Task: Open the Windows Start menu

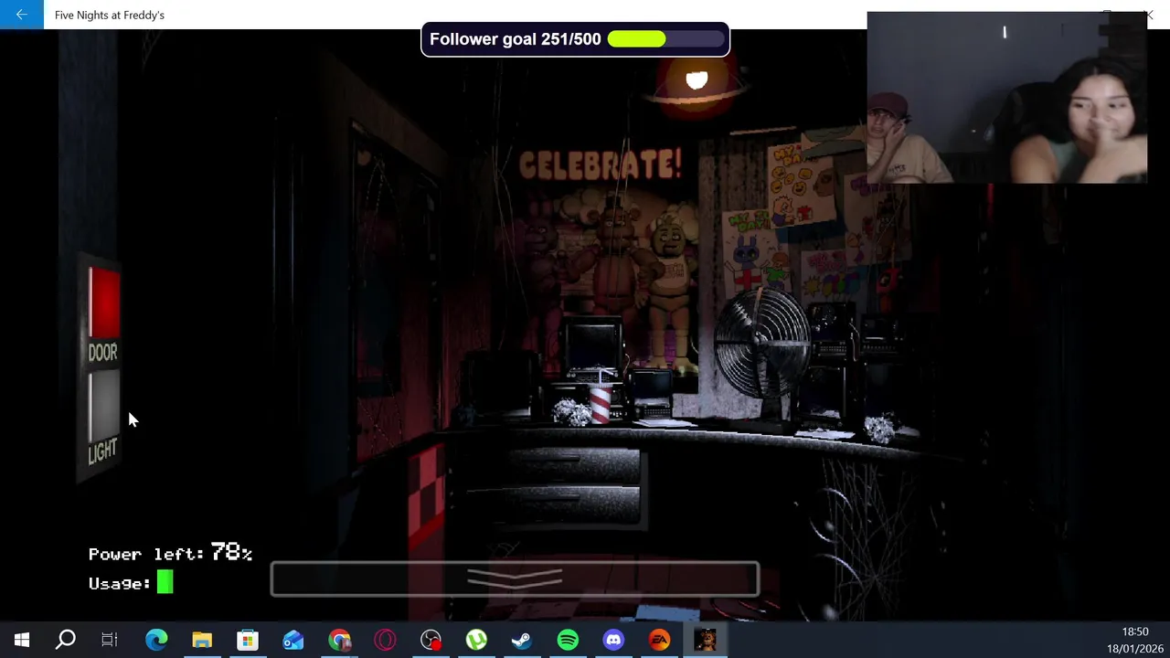Action: pos(22,640)
